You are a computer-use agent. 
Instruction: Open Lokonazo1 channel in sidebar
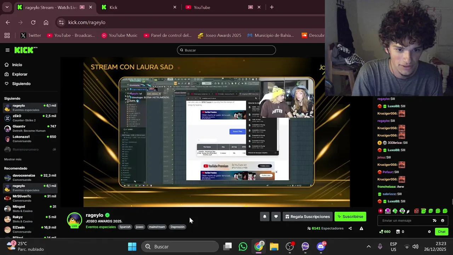click(x=30, y=138)
